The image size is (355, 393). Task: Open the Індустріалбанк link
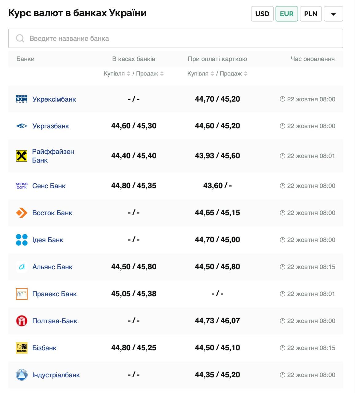pos(56,375)
